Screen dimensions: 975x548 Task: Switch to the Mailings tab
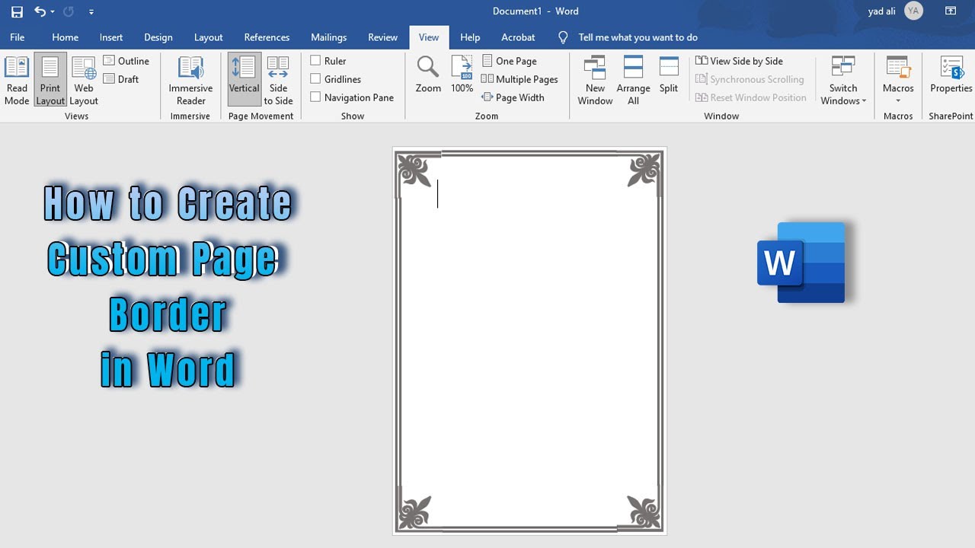[x=328, y=37]
